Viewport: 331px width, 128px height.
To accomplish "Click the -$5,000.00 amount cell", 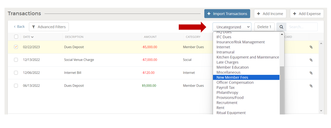I will click(149, 47).
